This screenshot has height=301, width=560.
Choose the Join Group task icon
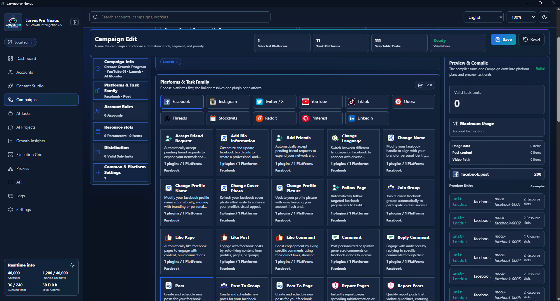391,188
